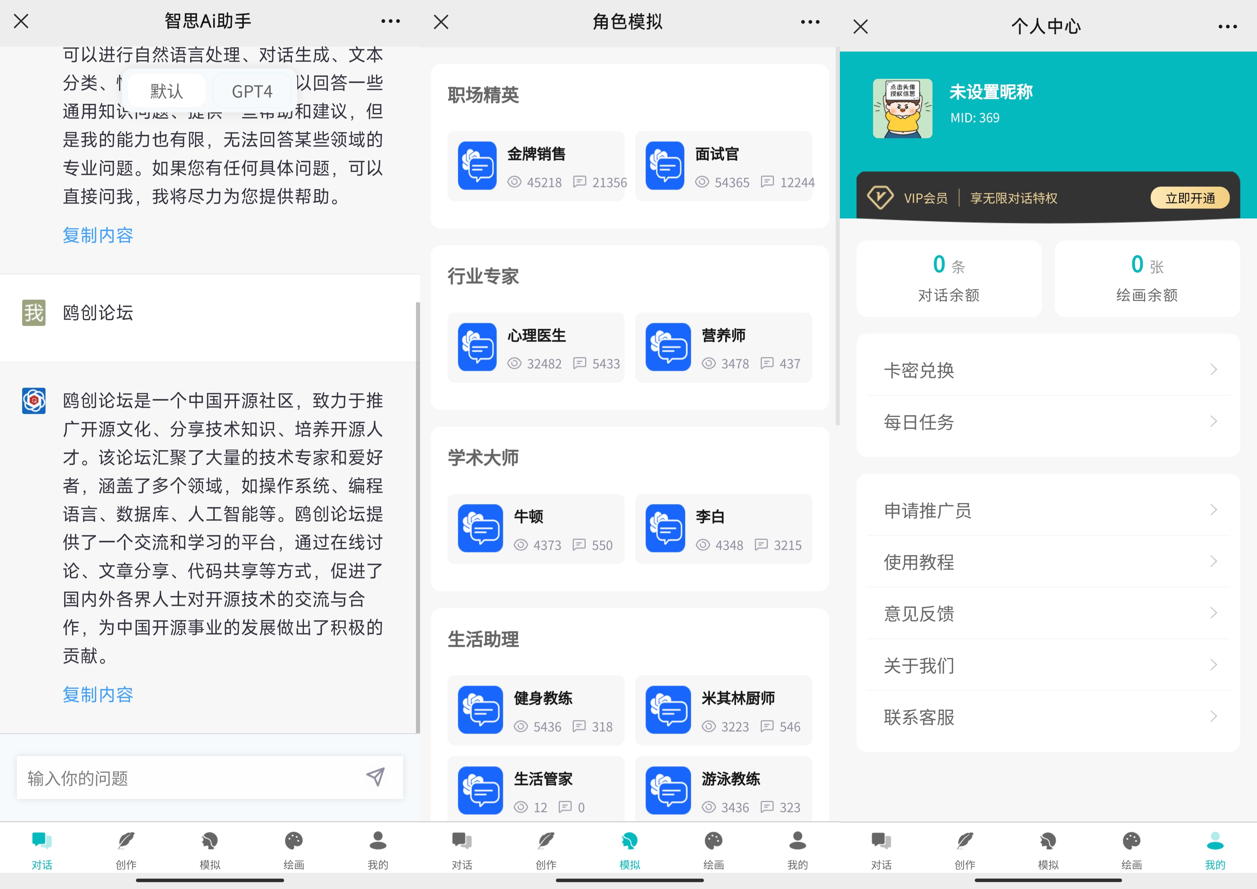This screenshot has width=1257, height=889.
Task: Expand 申请推广员 row chevron
Action: coord(1213,510)
